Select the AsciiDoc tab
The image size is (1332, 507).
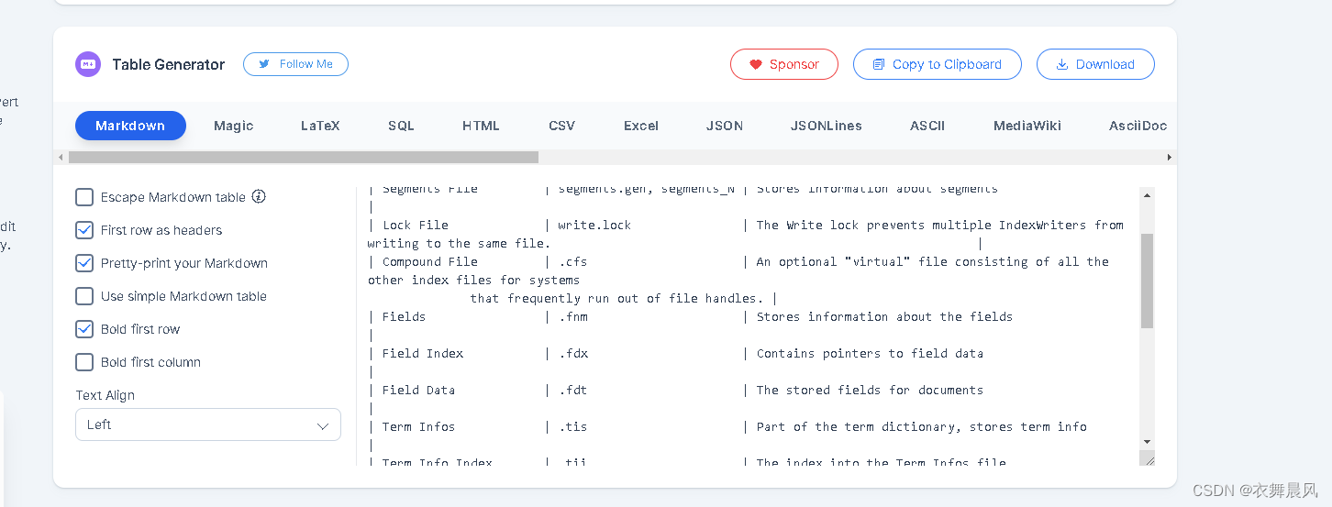click(1138, 126)
